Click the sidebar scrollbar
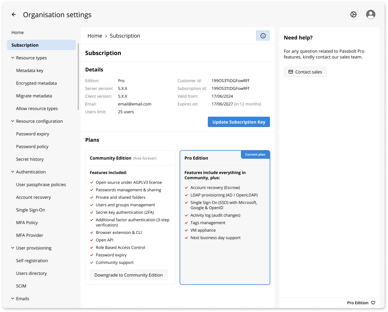This screenshot has width=388, height=312. click(x=78, y=76)
